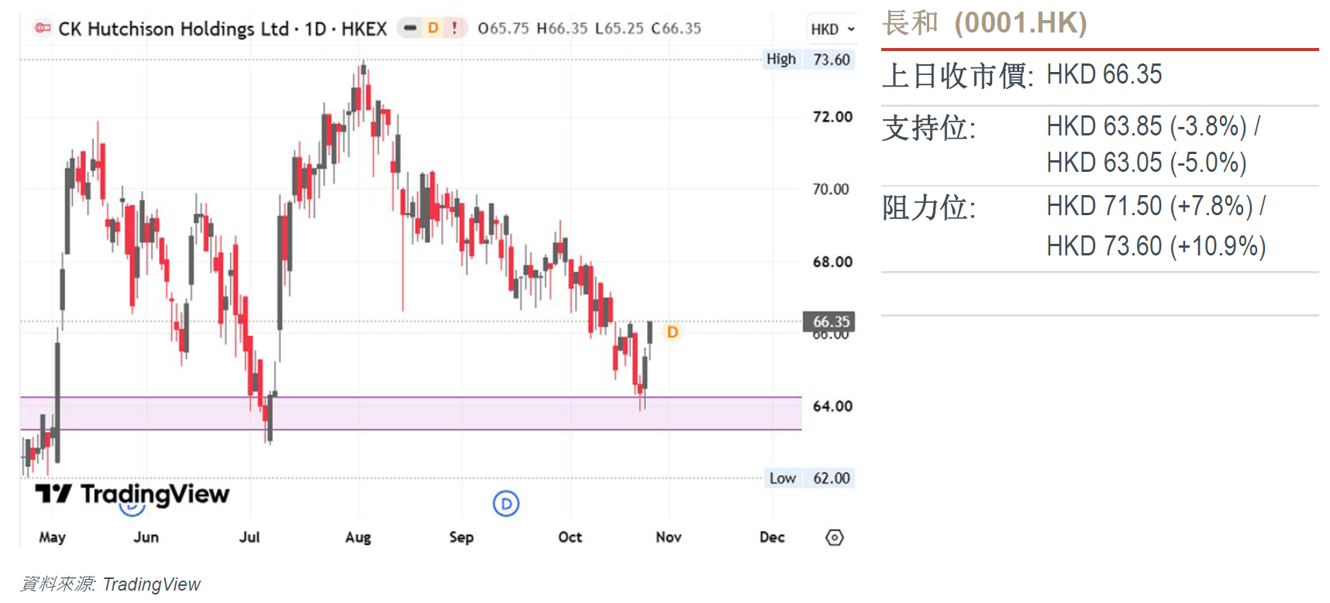The height and width of the screenshot is (603, 1330).
Task: Click the 64.00 price axis label
Action: pyautogui.click(x=832, y=406)
